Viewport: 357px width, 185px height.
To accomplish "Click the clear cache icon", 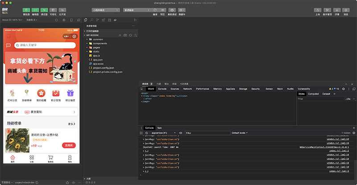I will click(x=182, y=10).
